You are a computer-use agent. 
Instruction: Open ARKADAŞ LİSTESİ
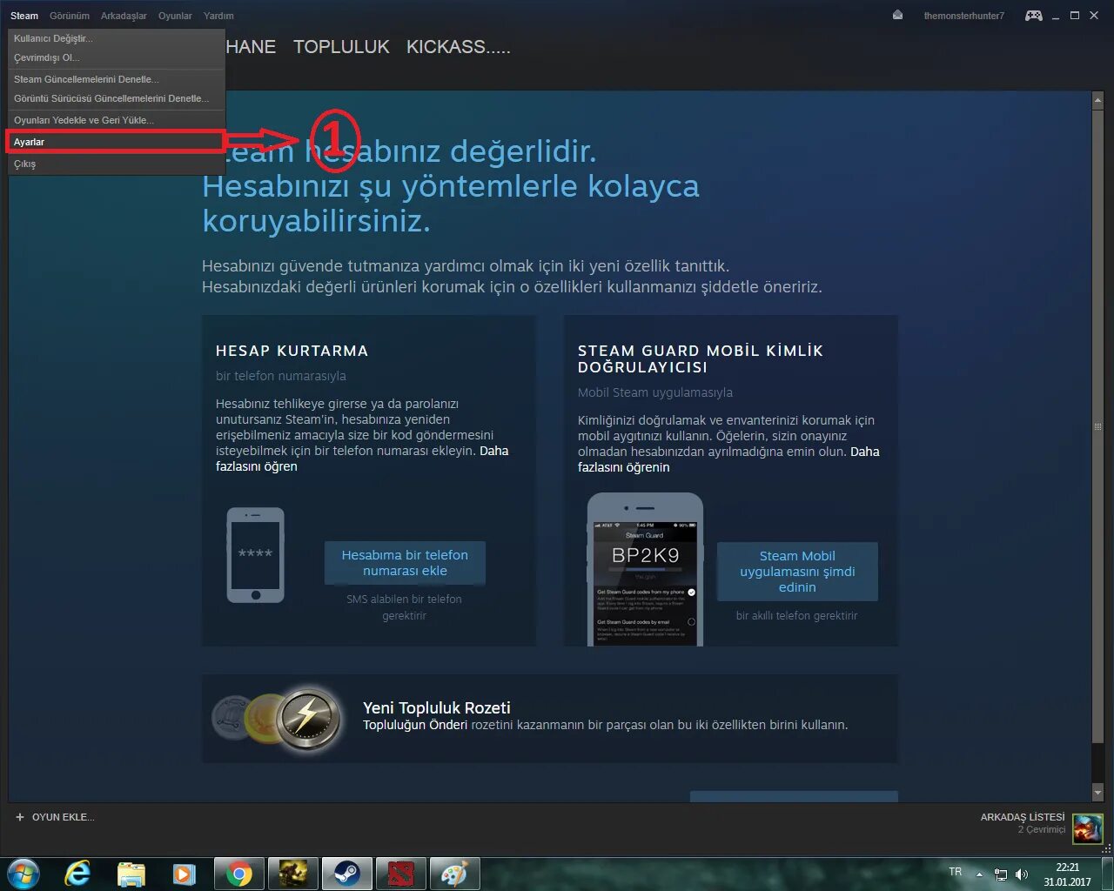pos(1023,817)
